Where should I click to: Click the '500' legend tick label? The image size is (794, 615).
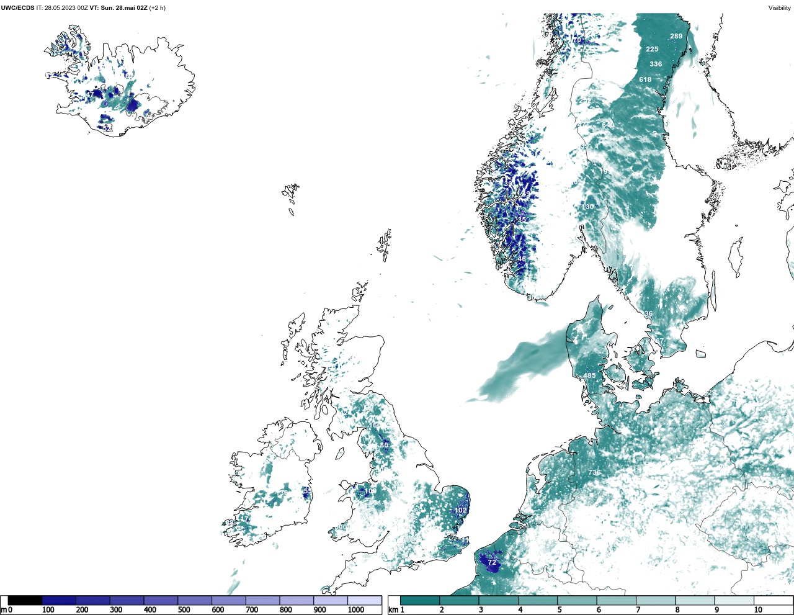click(184, 610)
